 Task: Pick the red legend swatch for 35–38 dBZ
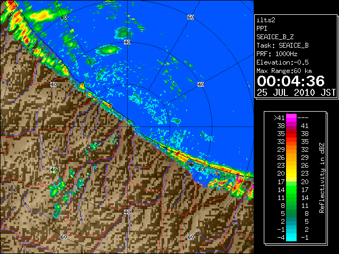(x=291, y=133)
